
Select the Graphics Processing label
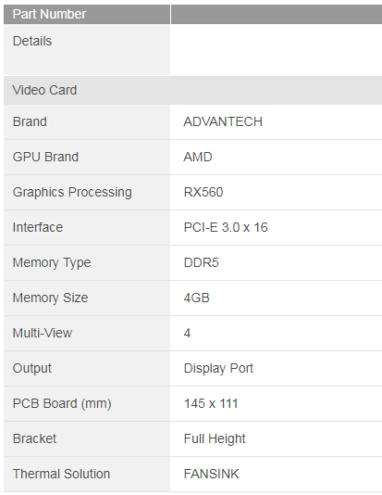[x=72, y=192]
